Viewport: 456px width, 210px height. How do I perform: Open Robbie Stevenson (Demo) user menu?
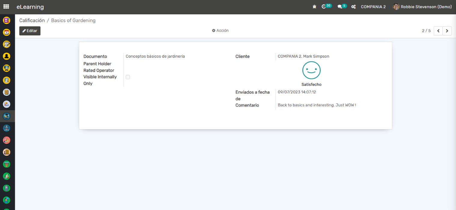pos(422,7)
